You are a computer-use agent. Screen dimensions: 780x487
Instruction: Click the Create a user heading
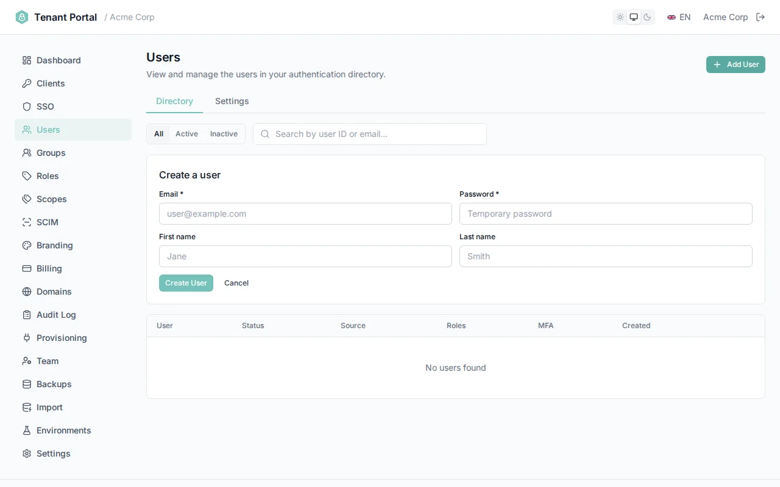(190, 175)
